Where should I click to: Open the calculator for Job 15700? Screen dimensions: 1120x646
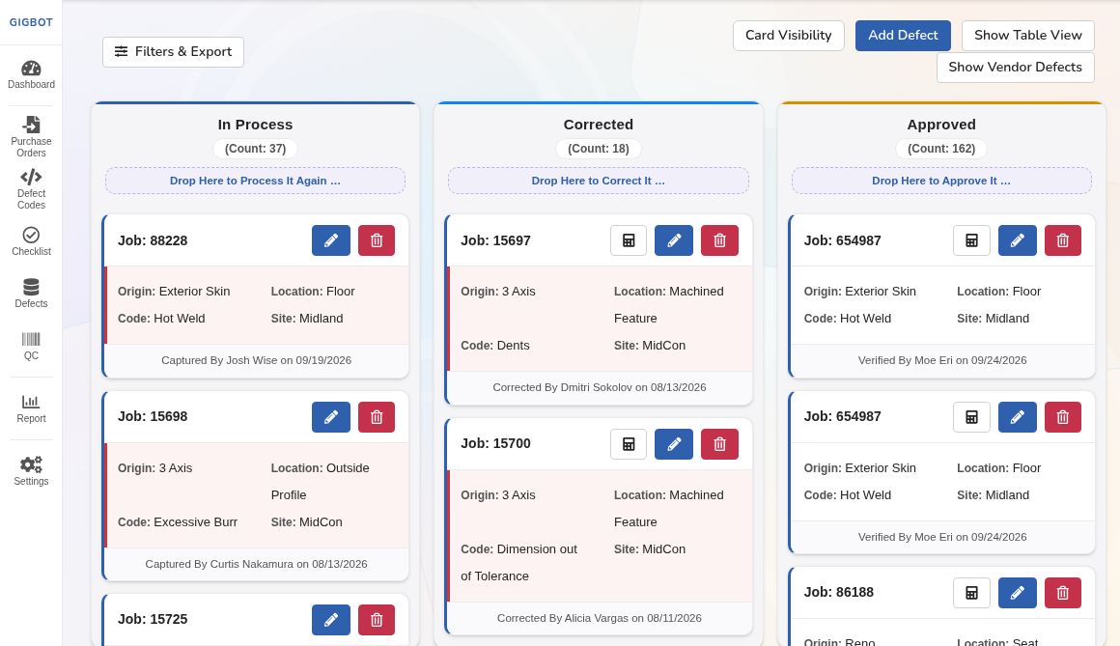coord(629,444)
